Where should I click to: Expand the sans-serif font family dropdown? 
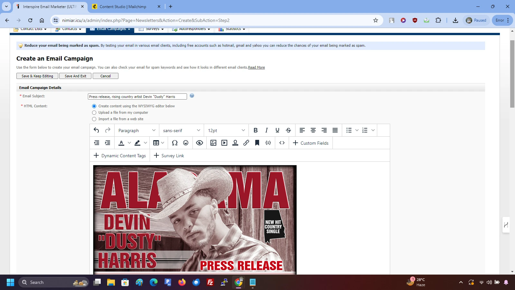click(182, 130)
